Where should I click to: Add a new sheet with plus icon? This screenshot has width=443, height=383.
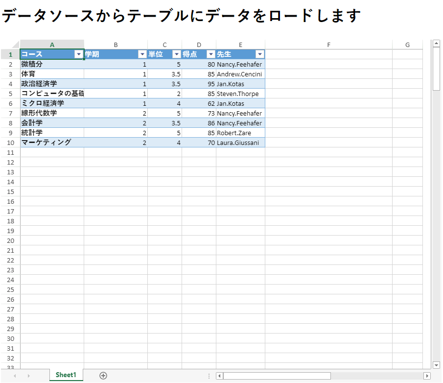click(103, 375)
